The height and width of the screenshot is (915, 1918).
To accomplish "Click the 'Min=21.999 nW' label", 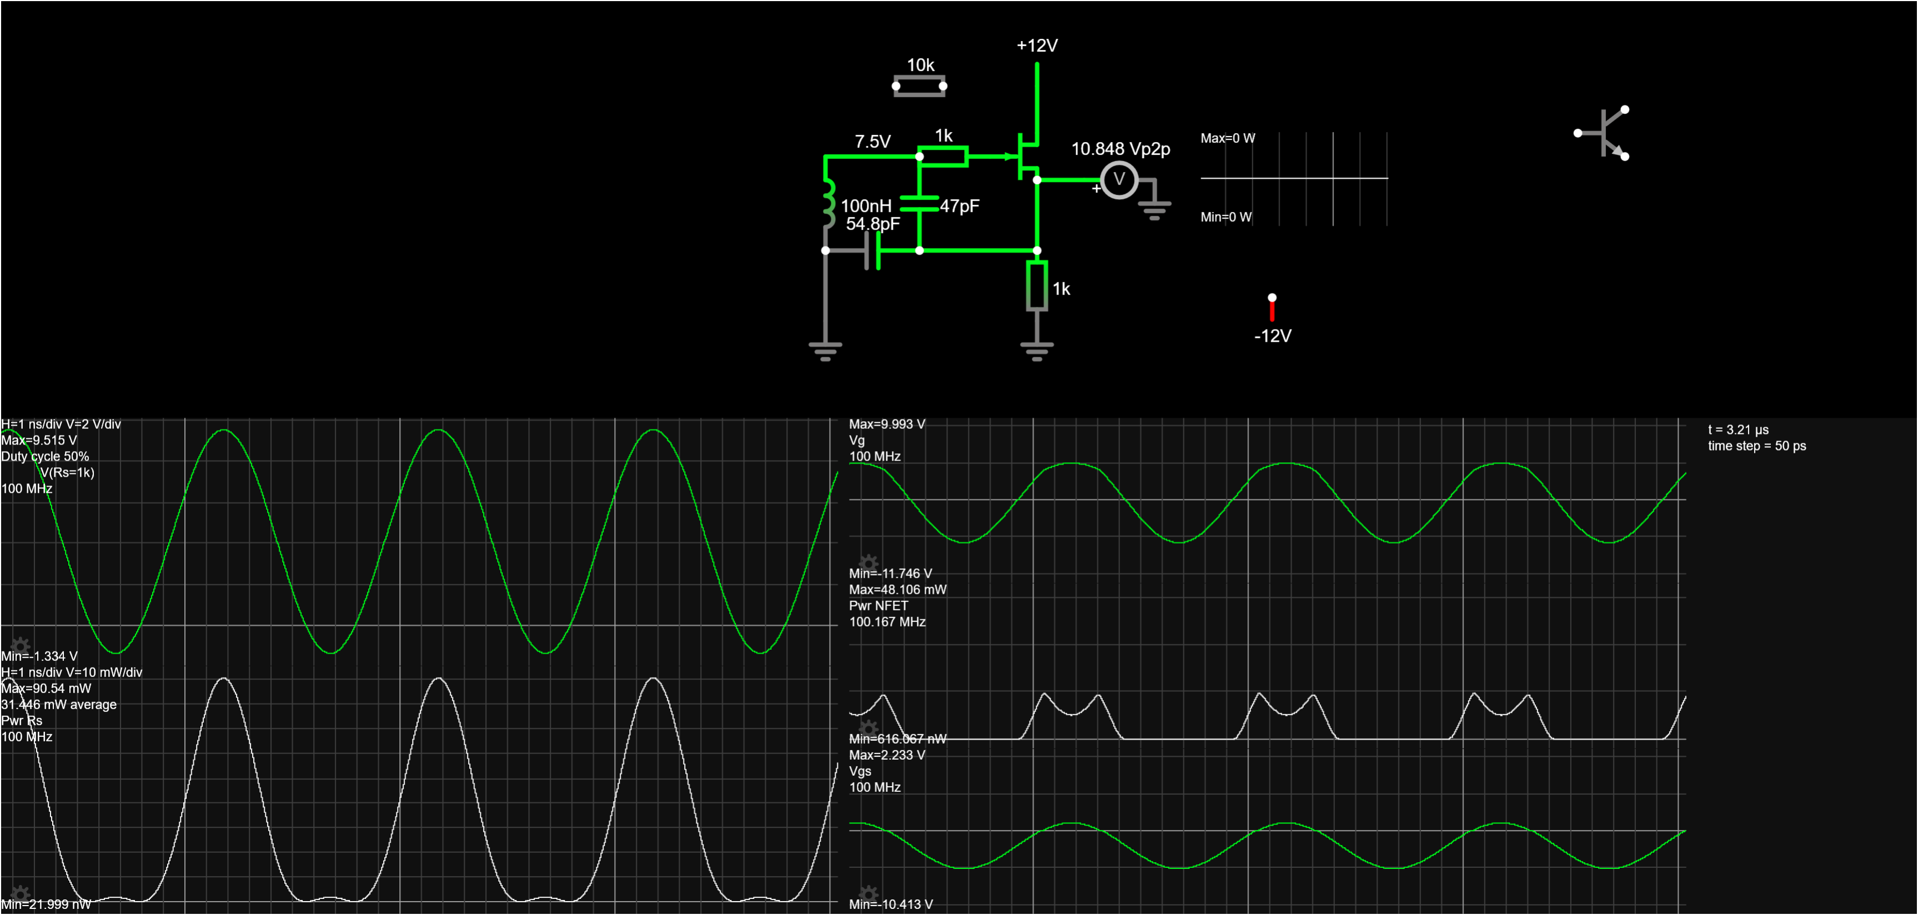I will [46, 904].
